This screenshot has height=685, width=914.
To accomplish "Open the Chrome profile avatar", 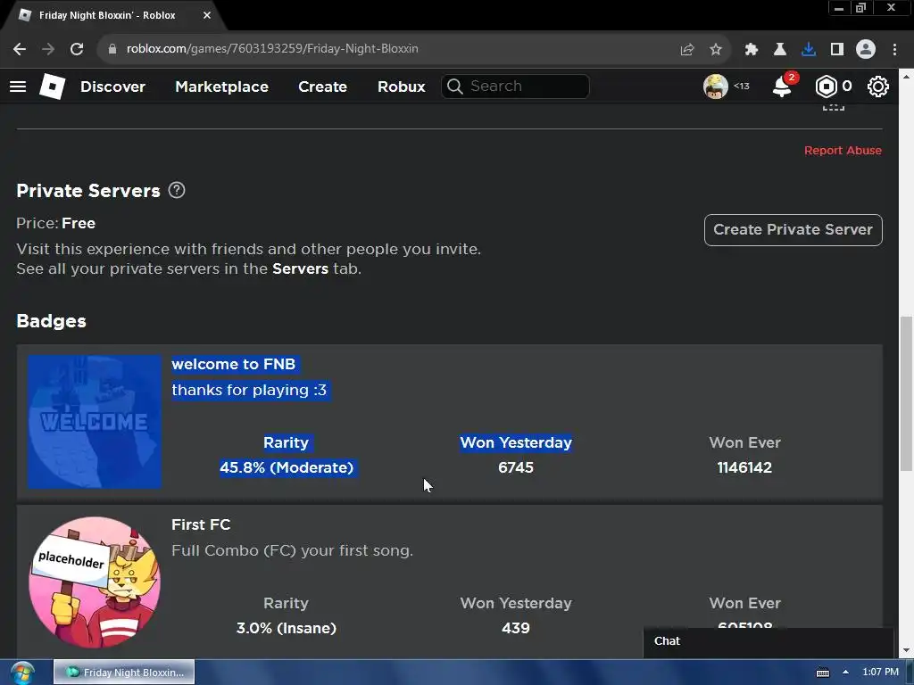I will 866,50.
